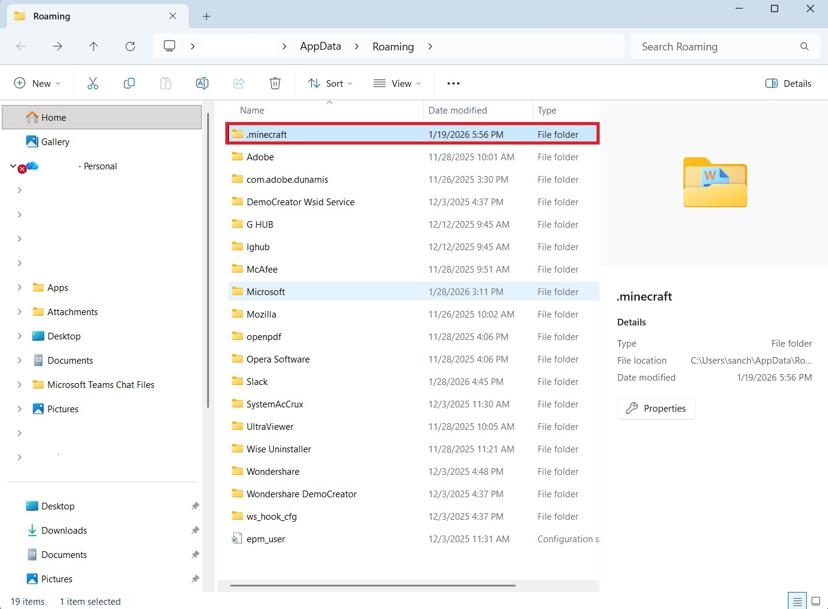Delete the selection using the trash icon
The image size is (828, 609).
click(275, 83)
